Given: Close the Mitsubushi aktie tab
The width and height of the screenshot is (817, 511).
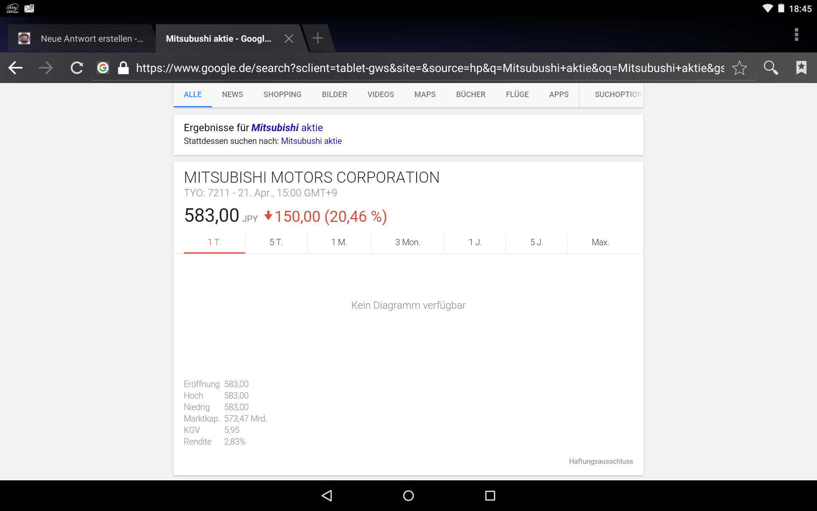Looking at the screenshot, I should (x=289, y=39).
